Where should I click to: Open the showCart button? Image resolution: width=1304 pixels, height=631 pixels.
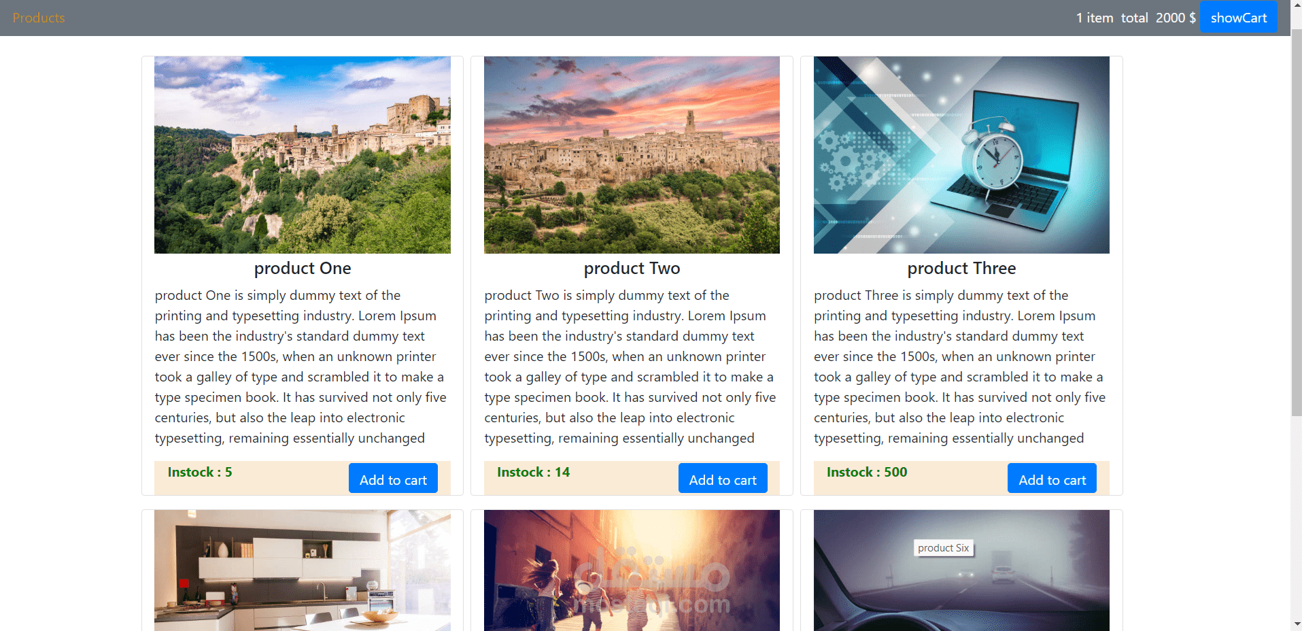point(1238,17)
